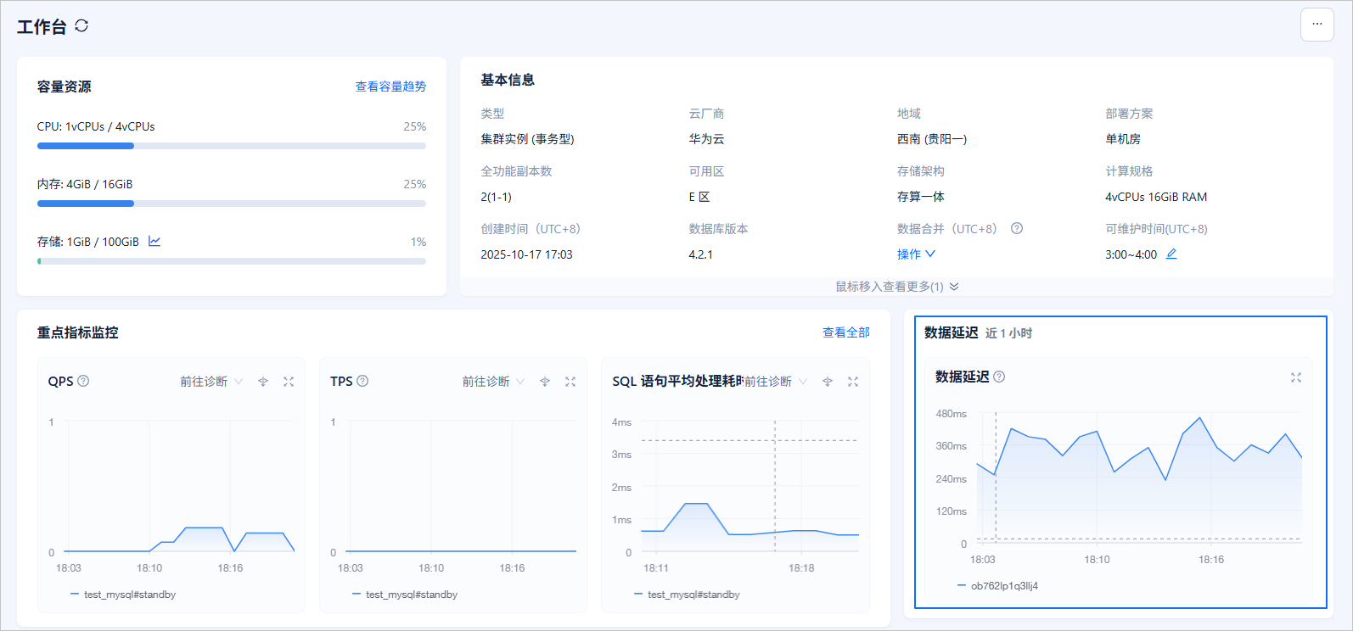Fullscreen the QPS chart
Viewport: 1353px width, 631px height.
click(289, 382)
